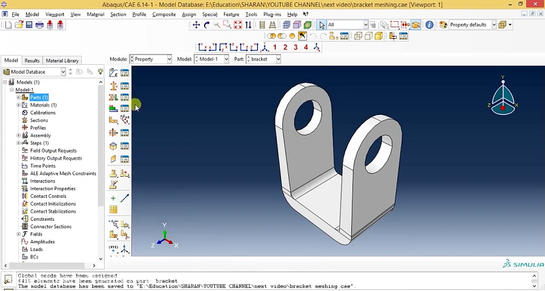
Task: Click the model tree horizontal scrollbar
Action: 47,266
